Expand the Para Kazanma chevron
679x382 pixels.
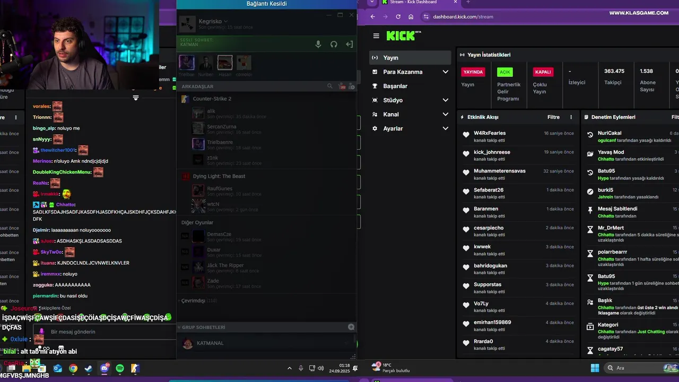pos(445,72)
